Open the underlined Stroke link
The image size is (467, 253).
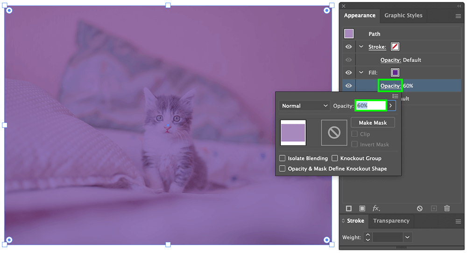(377, 47)
